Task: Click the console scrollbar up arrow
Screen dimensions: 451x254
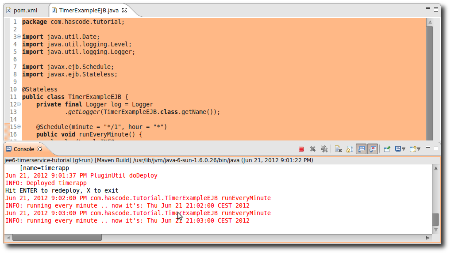Action: click(436, 168)
